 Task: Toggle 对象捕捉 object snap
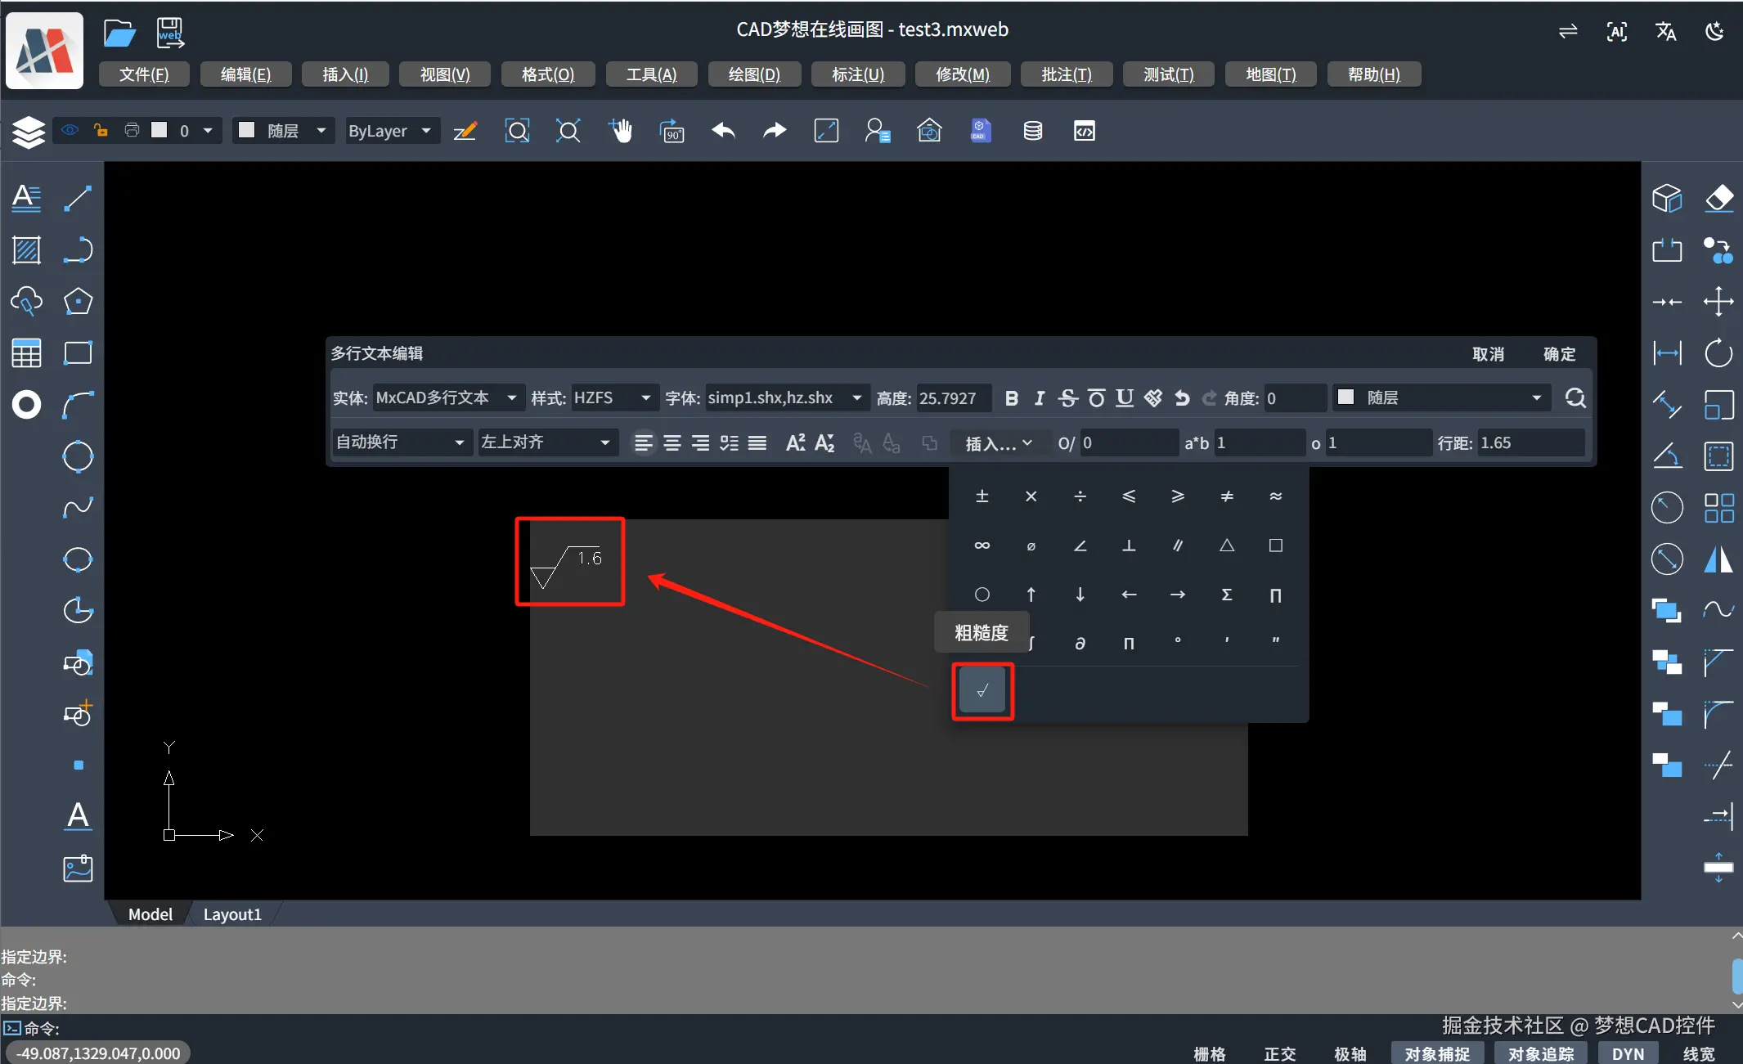click(x=1436, y=1053)
